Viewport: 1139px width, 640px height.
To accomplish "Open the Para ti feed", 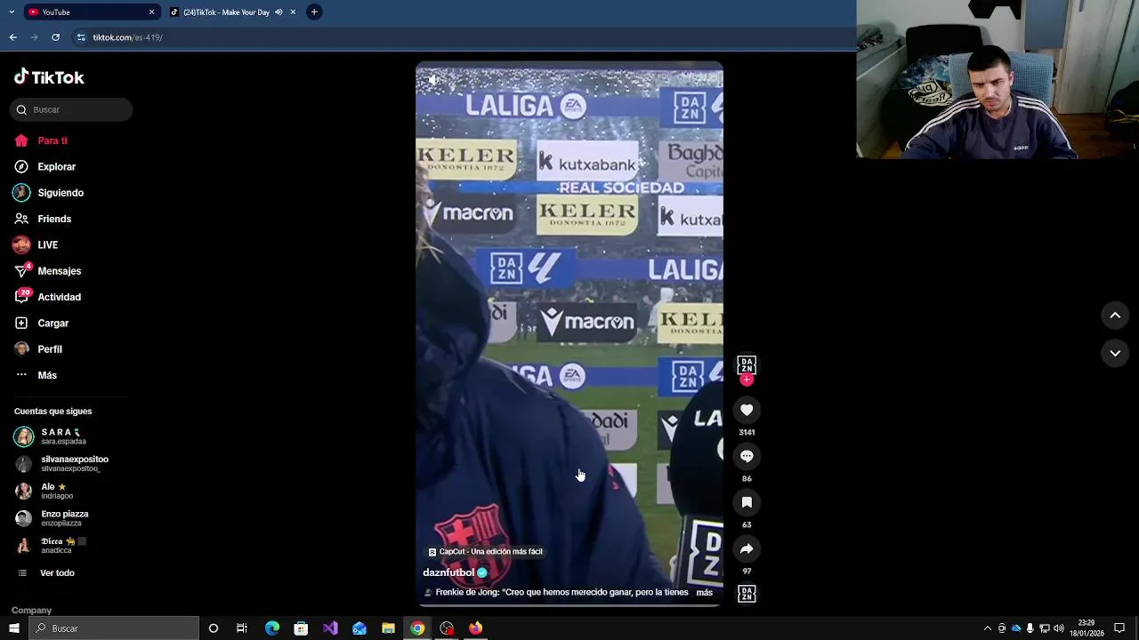I will click(x=41, y=140).
